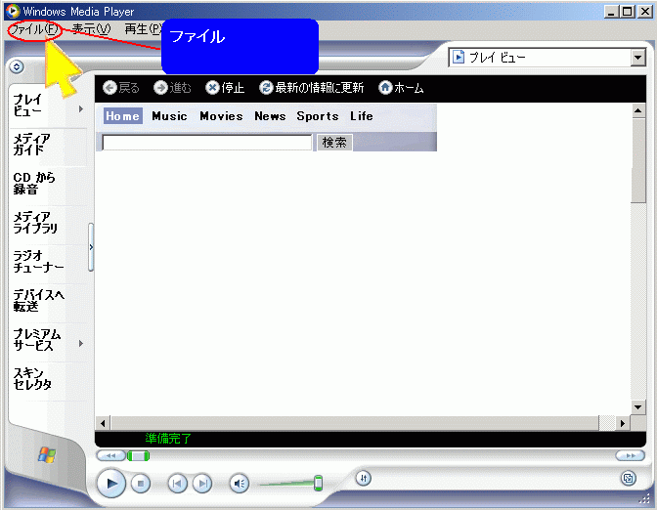Click the 進む forward button

[x=172, y=88]
